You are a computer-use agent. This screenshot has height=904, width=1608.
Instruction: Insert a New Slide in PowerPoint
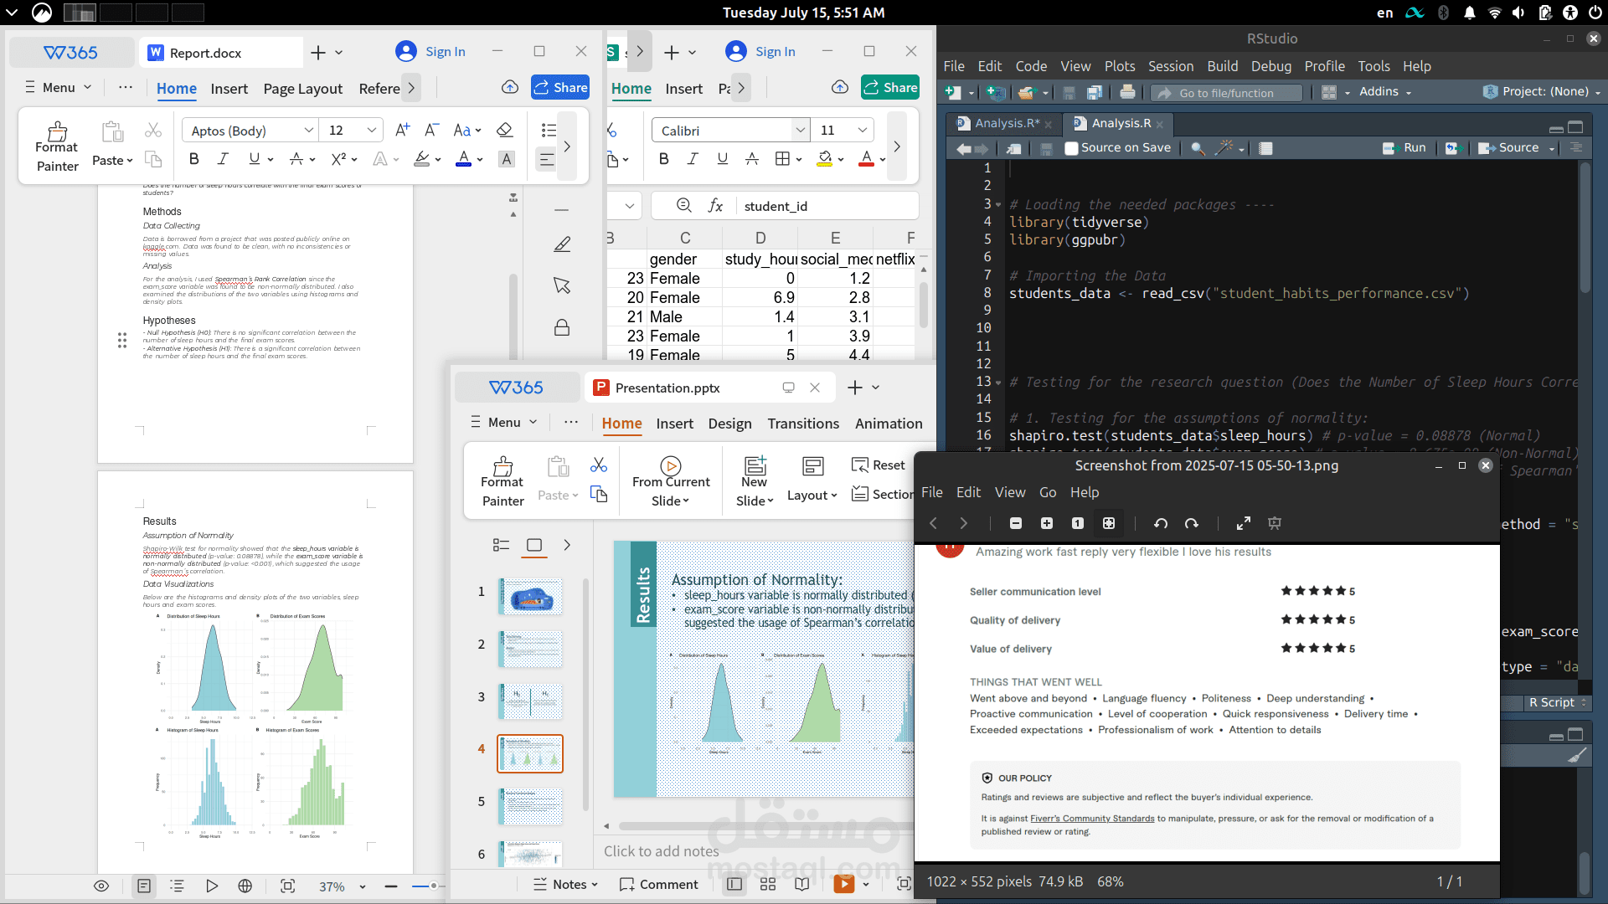[753, 480]
